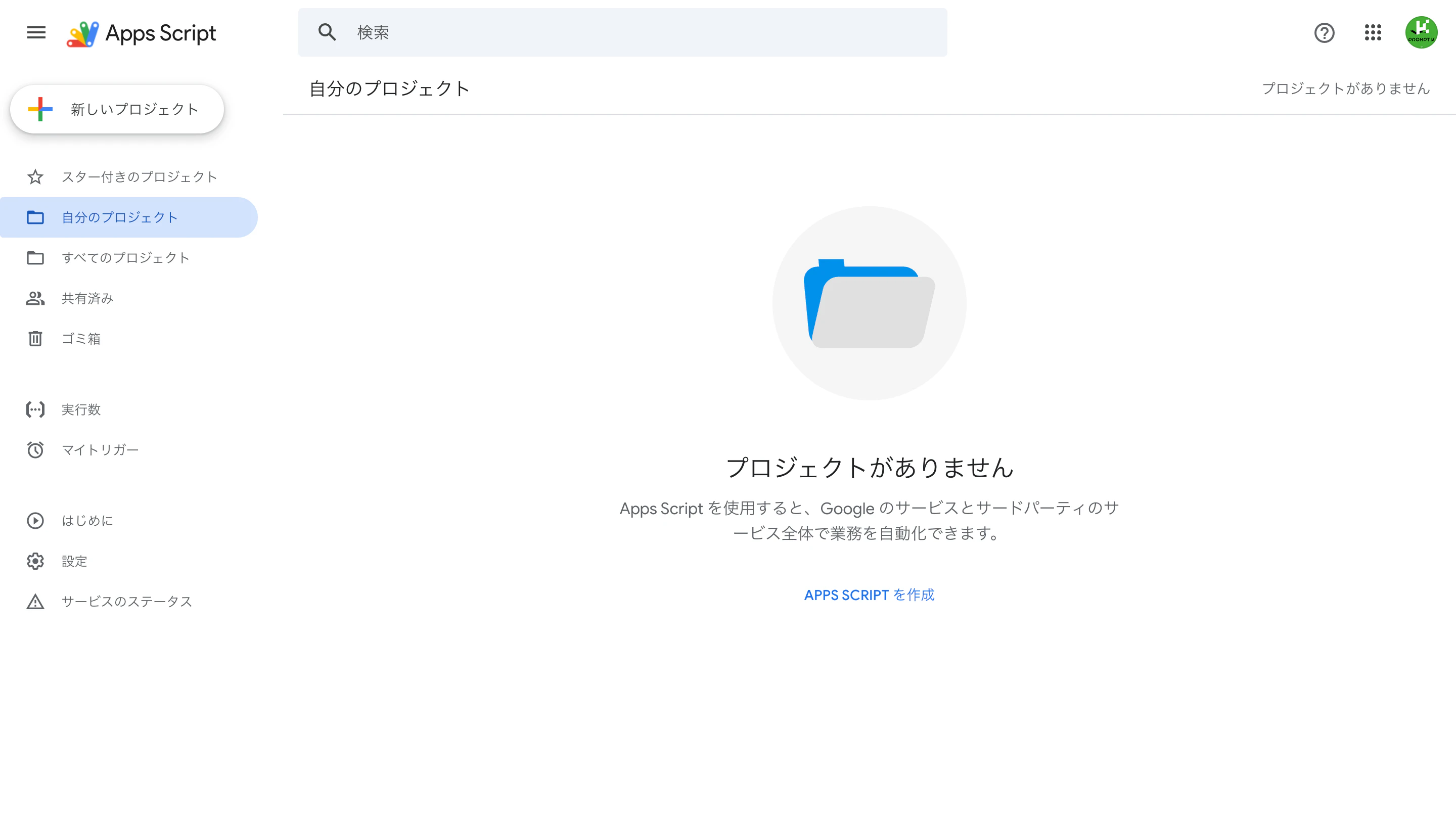Click the Apps Script description paragraph
1456x822 pixels.
(x=870, y=520)
